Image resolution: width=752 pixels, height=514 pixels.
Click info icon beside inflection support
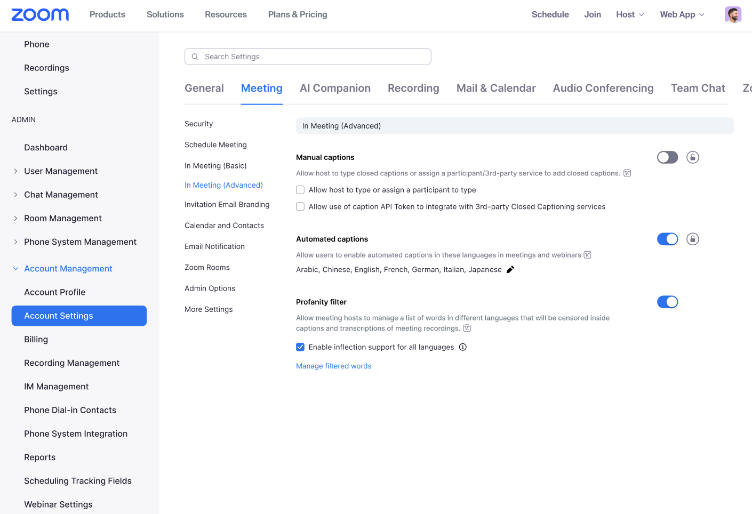tap(463, 347)
